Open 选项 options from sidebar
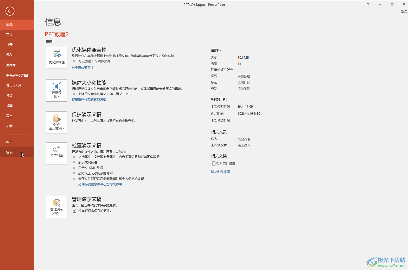The width and height of the screenshot is (408, 270). 17,152
